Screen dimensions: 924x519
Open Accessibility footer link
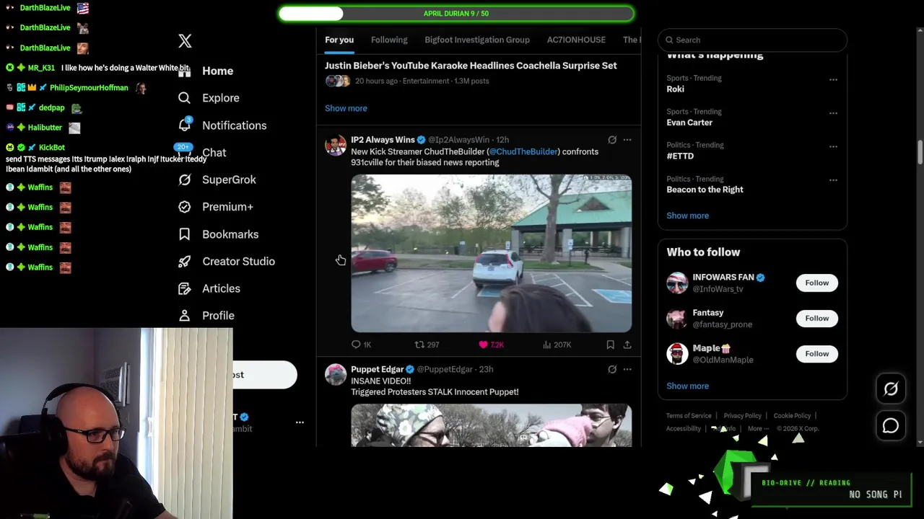[x=684, y=429]
